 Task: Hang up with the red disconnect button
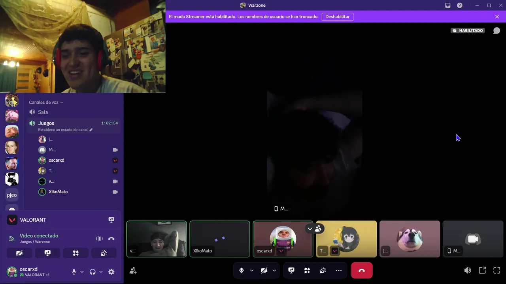[x=362, y=271]
